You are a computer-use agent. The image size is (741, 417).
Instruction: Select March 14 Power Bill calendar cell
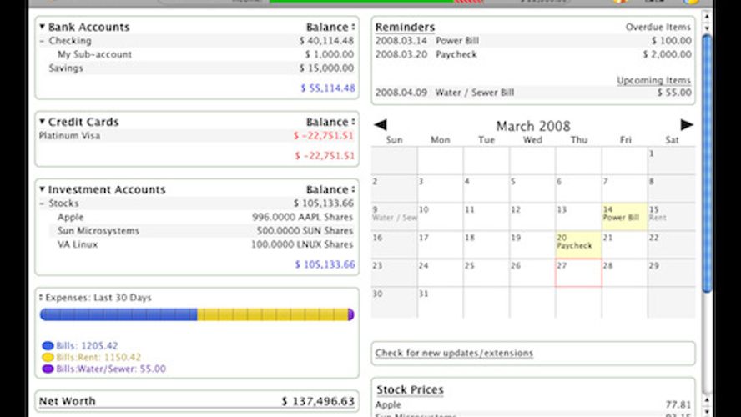point(624,217)
